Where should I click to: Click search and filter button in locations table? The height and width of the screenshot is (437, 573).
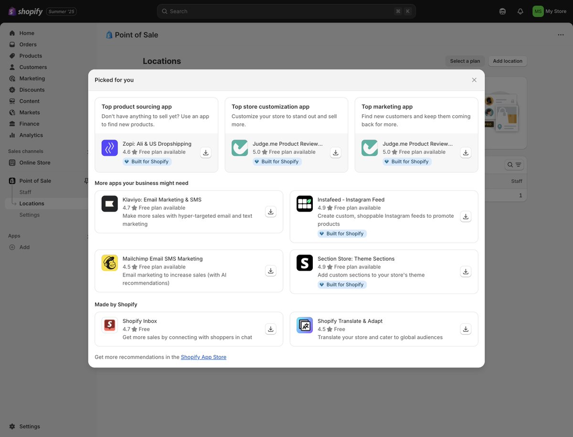(x=514, y=165)
